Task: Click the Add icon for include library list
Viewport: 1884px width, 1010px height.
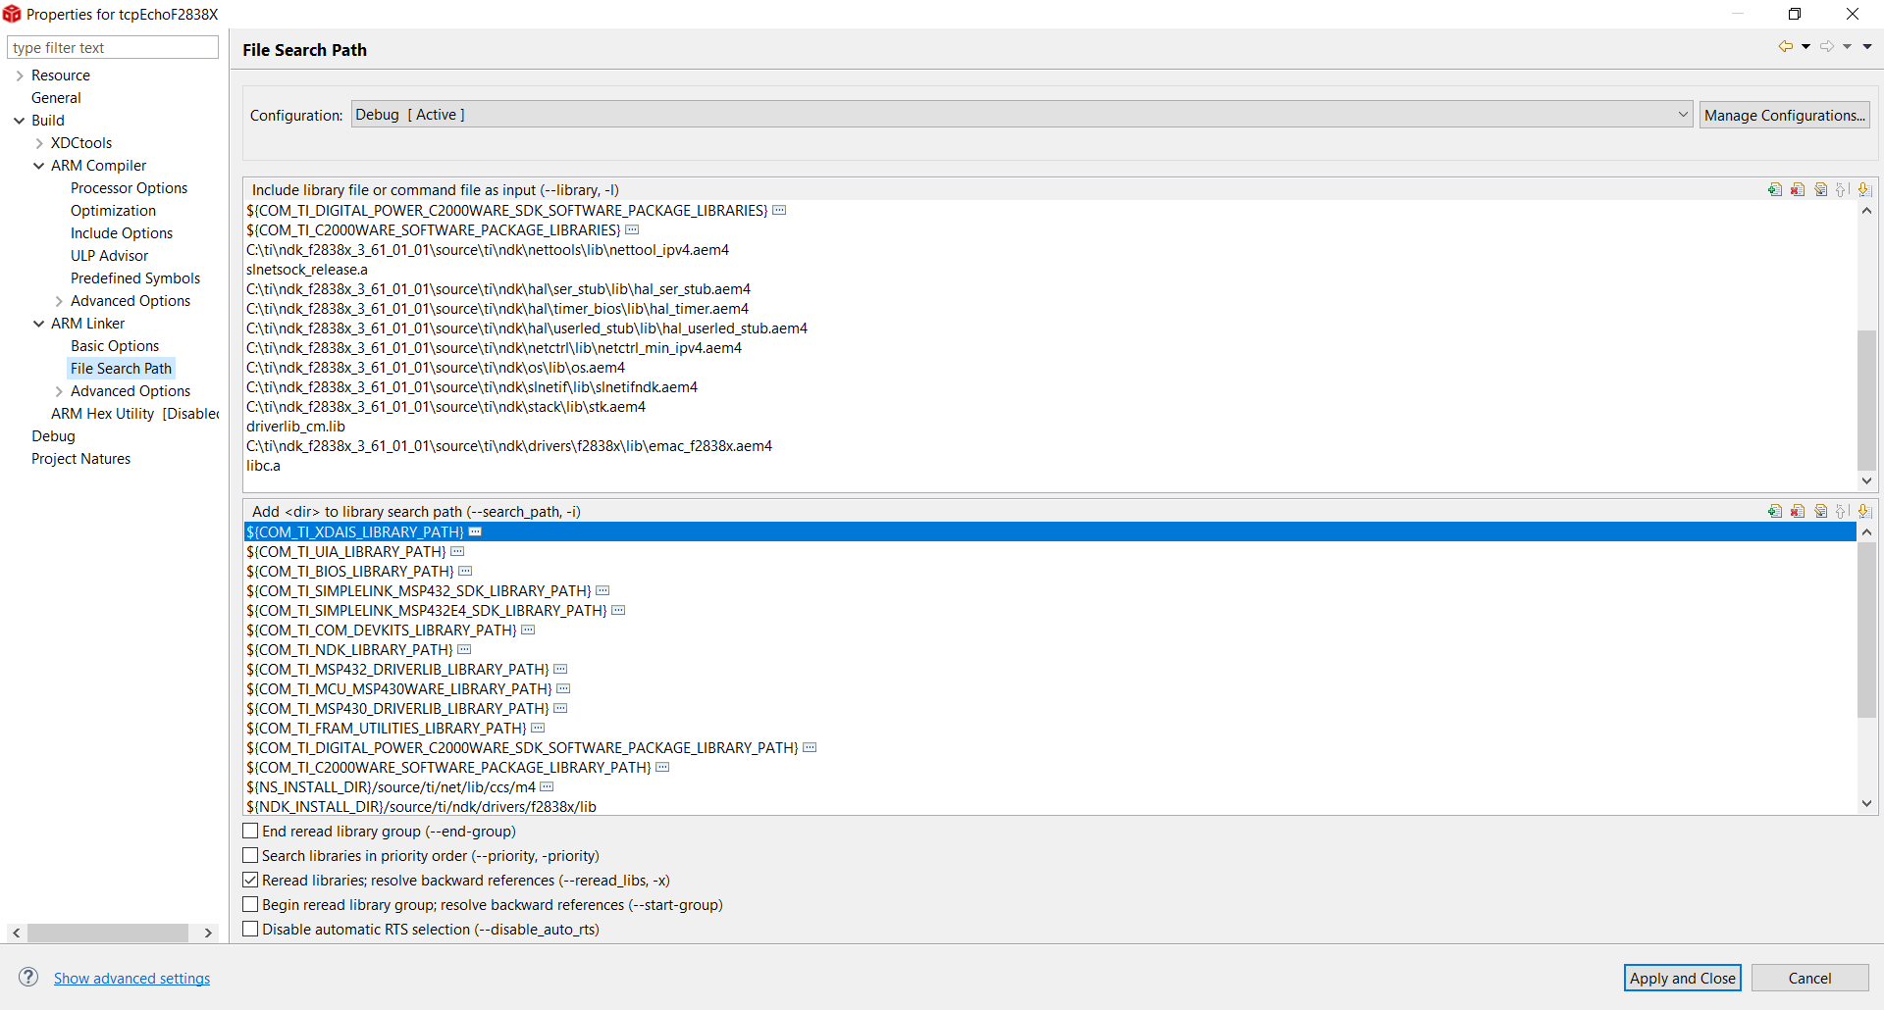Action: point(1774,190)
